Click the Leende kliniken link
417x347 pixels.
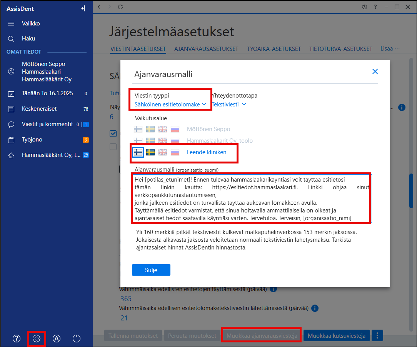tap(207, 152)
